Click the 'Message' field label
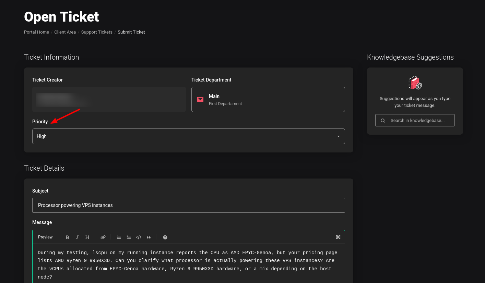 [42, 222]
